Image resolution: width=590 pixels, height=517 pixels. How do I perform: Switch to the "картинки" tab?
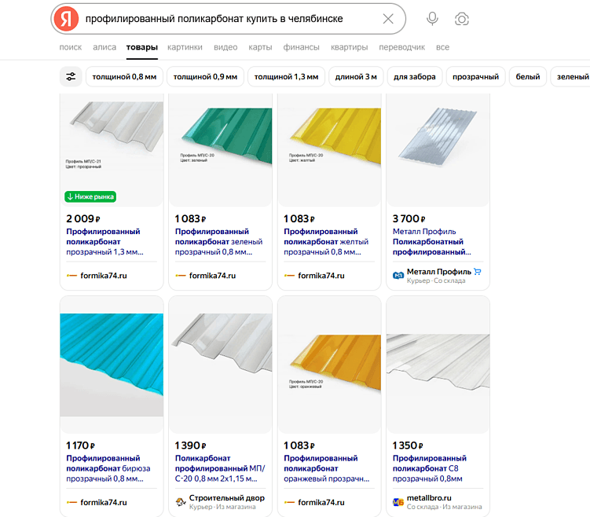coord(185,47)
